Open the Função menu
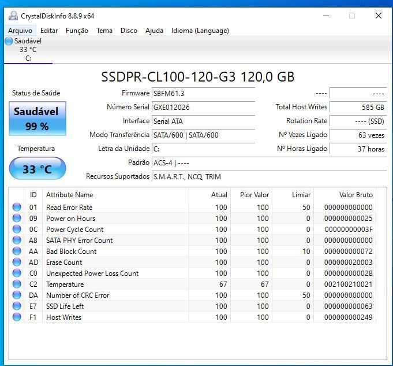This screenshot has height=366, width=393. point(77,31)
